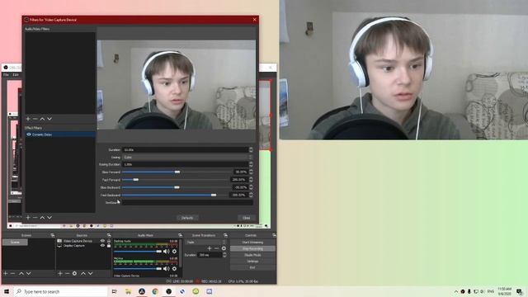
Task: Move scene up in Scenes panel
Action: (x=21, y=273)
